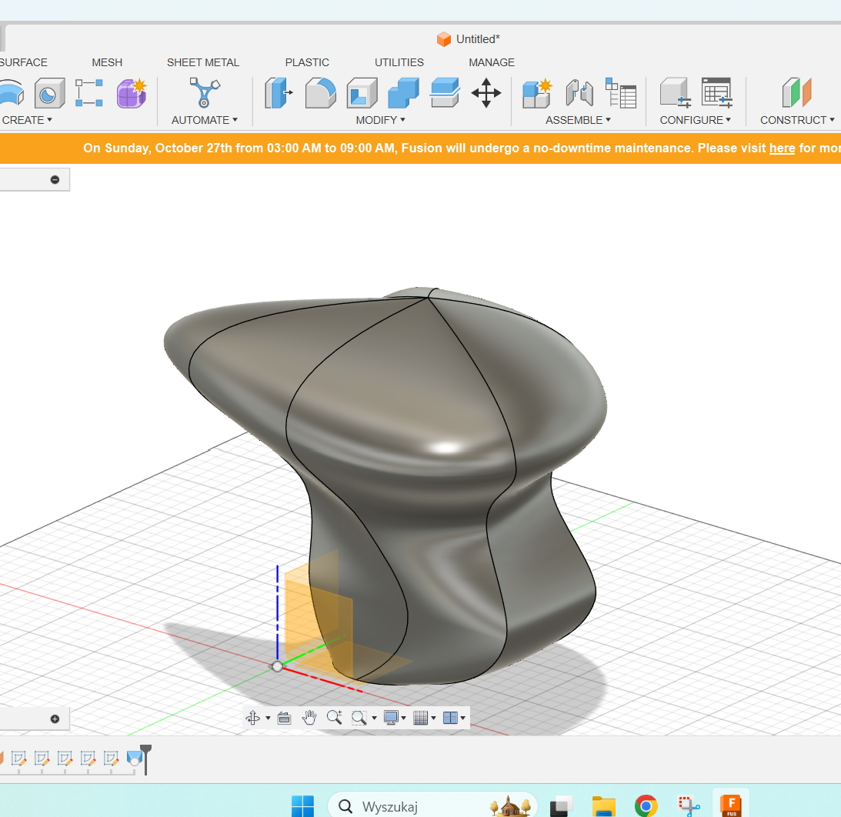Open Snipping Tool from taskbar

tap(689, 805)
